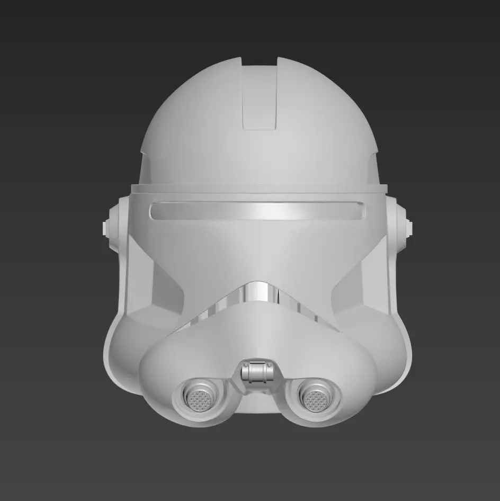Image resolution: width=500 pixels, height=501 pixels.
Task: Click the left mesh respirator filter
Action: point(200,400)
